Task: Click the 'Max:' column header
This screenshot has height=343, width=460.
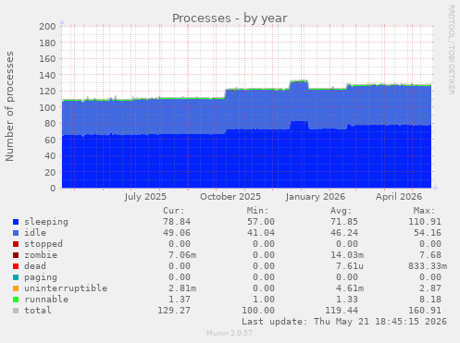Action: pos(425,211)
